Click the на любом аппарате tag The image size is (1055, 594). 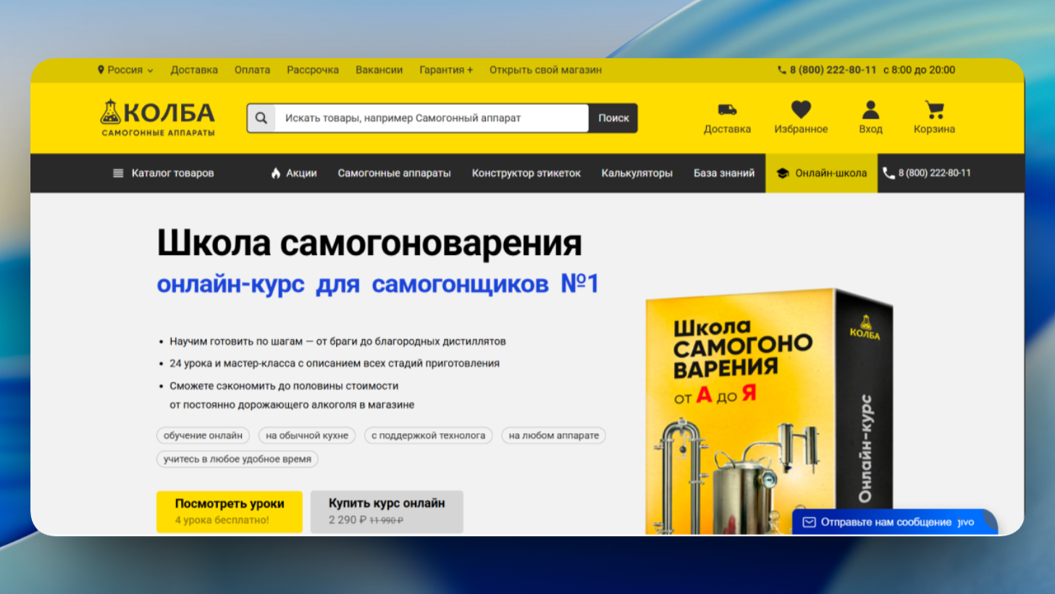click(554, 435)
